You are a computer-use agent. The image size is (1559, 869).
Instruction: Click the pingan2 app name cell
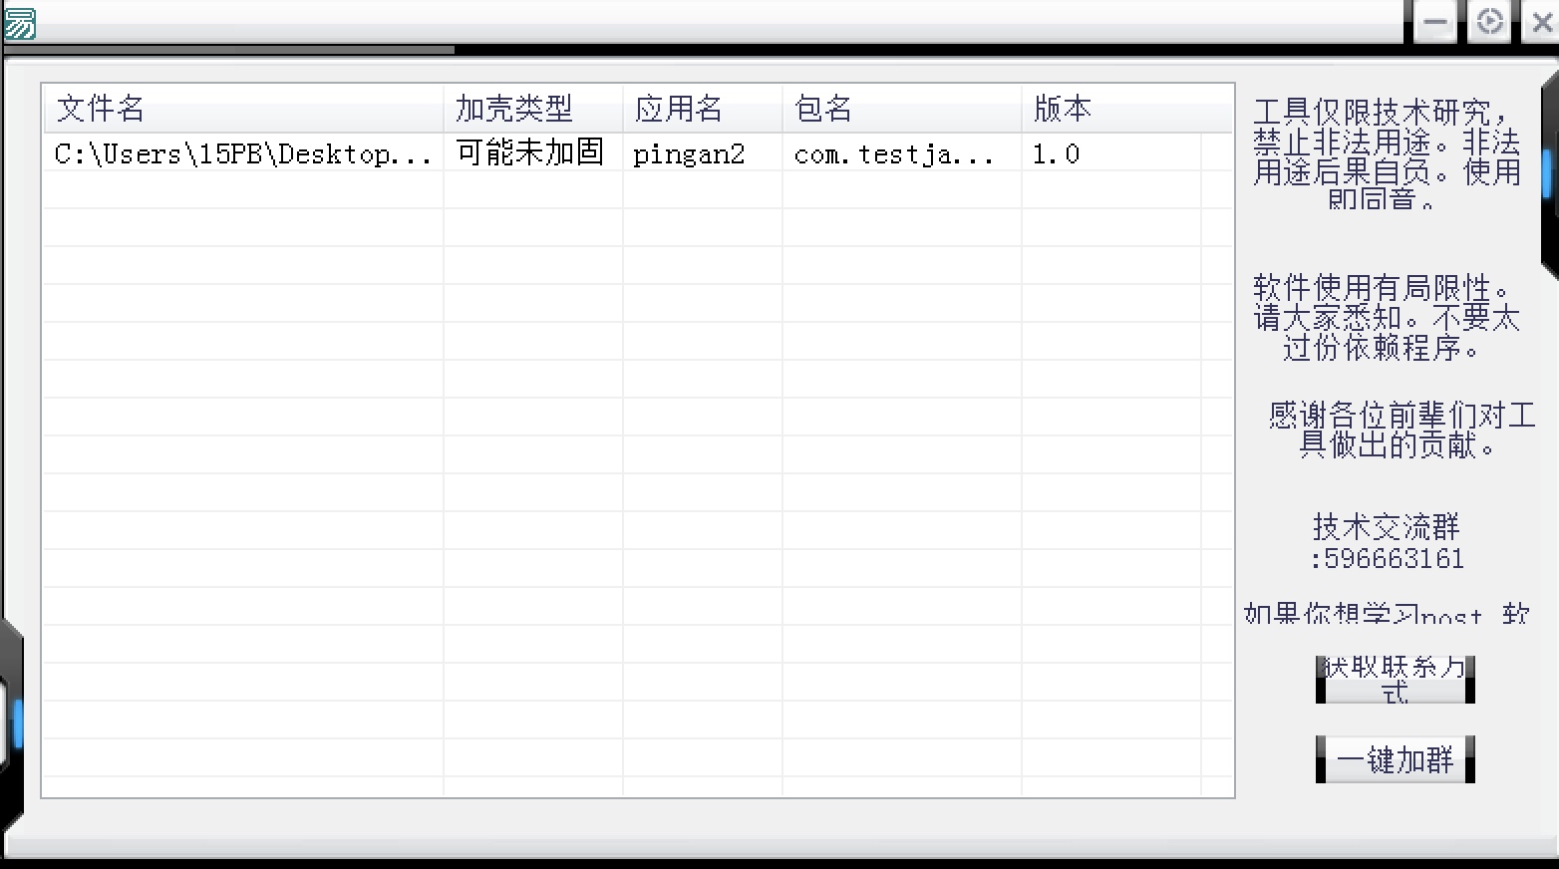point(689,153)
